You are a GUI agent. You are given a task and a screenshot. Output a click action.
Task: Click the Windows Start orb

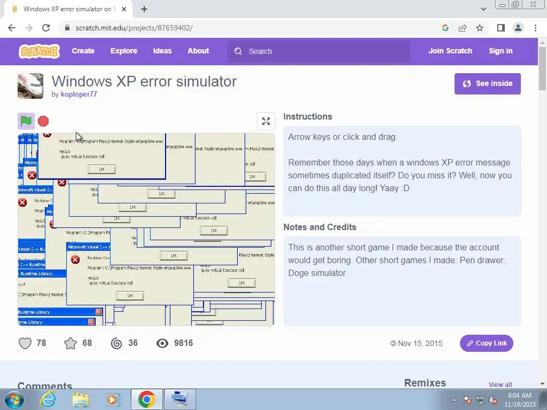pyautogui.click(x=14, y=399)
